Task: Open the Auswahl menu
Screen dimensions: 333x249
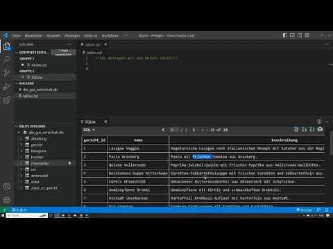Action: [x=53, y=35]
